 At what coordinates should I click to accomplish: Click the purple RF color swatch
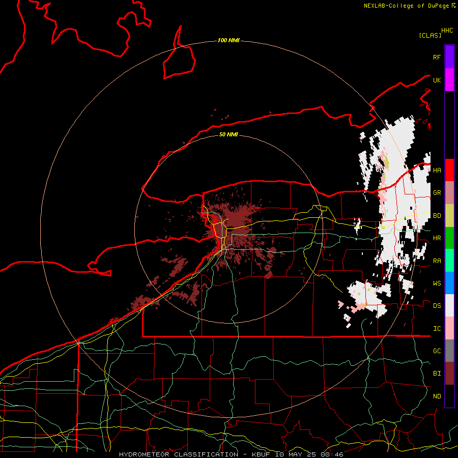coord(449,57)
